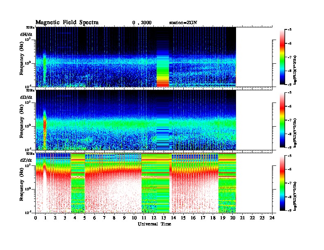Click hour 22 on the time axis
This screenshot has height=250, width=324.
[x=252, y=218]
